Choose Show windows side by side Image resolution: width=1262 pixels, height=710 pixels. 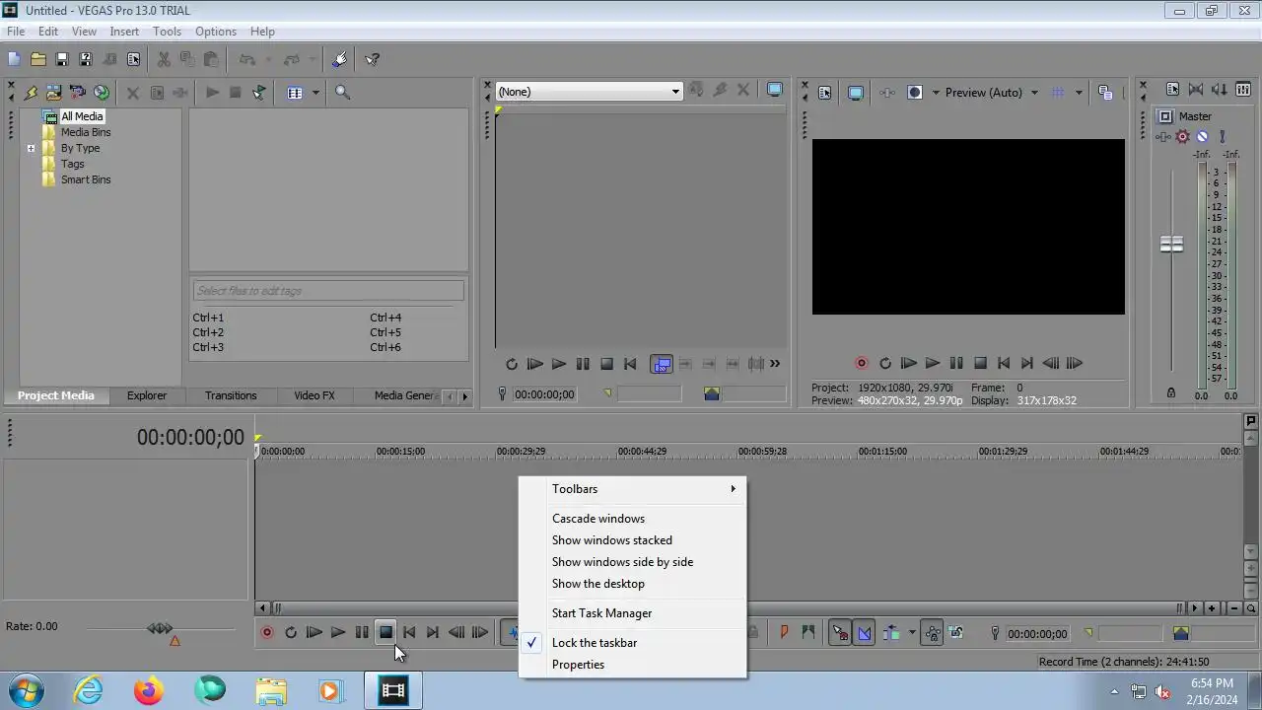633,562
